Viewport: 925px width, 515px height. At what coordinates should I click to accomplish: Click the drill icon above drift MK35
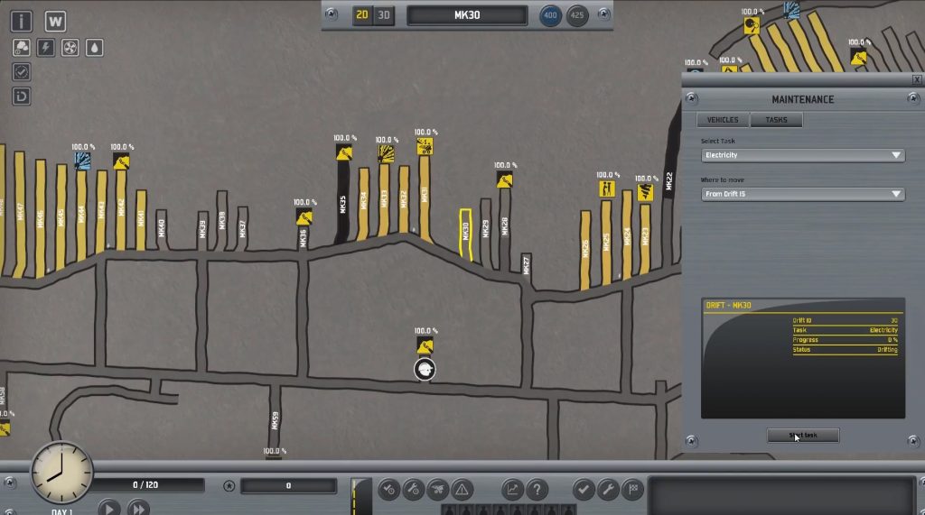[x=344, y=153]
